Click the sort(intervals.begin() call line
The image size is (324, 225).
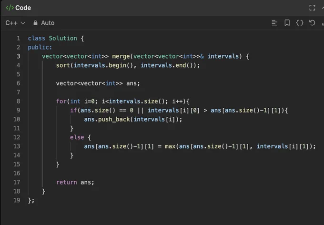pyautogui.click(x=128, y=65)
